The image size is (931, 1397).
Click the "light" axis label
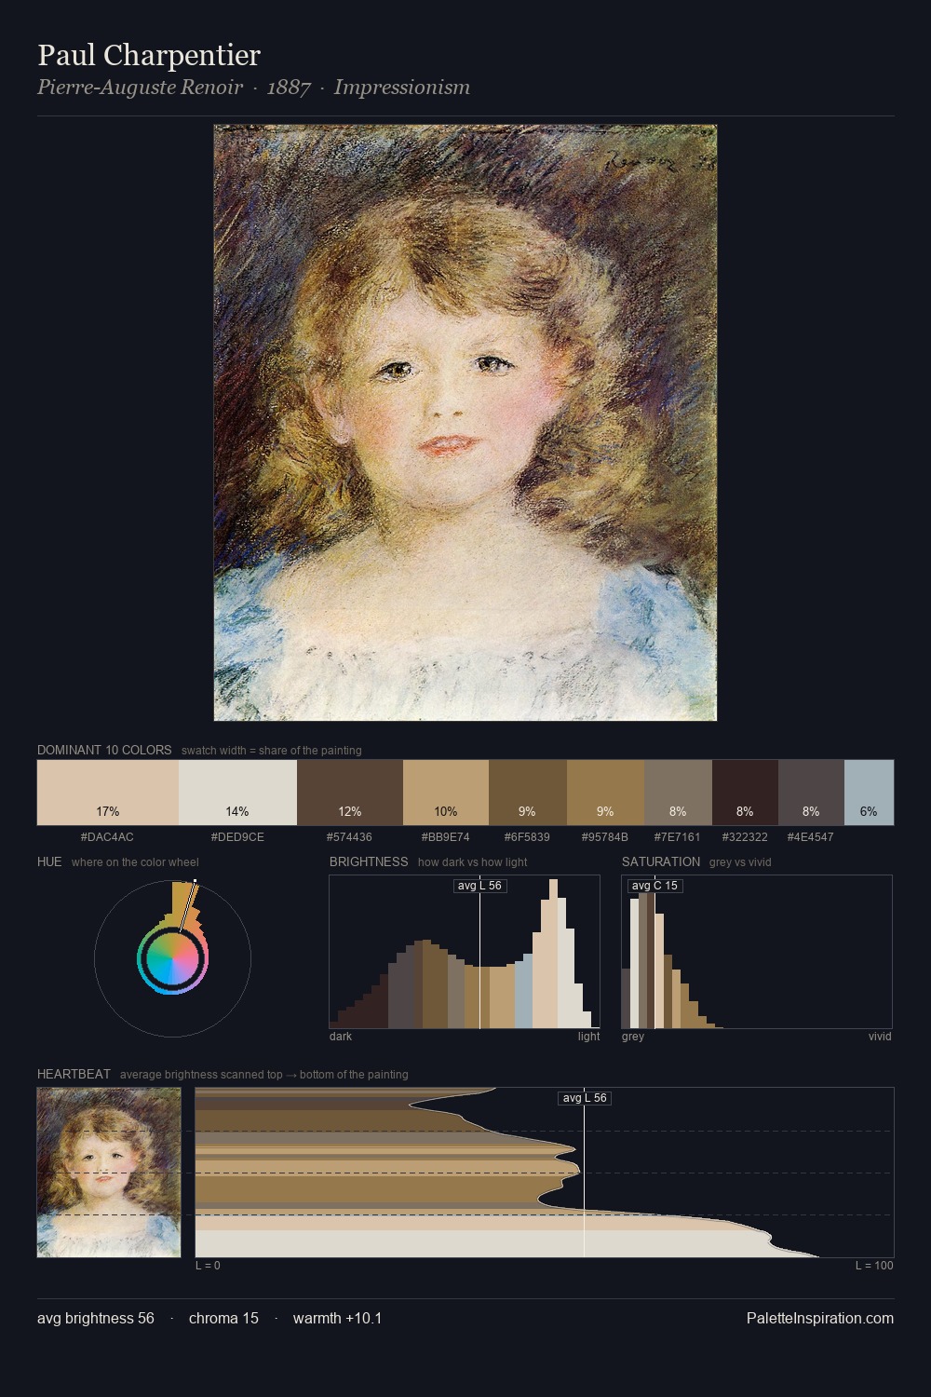(589, 1037)
